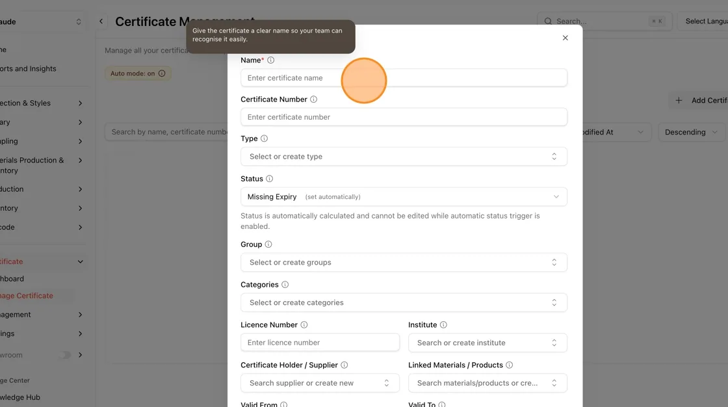Open the Search supplier or create new dropdown
This screenshot has width=728, height=407.
(x=320, y=384)
